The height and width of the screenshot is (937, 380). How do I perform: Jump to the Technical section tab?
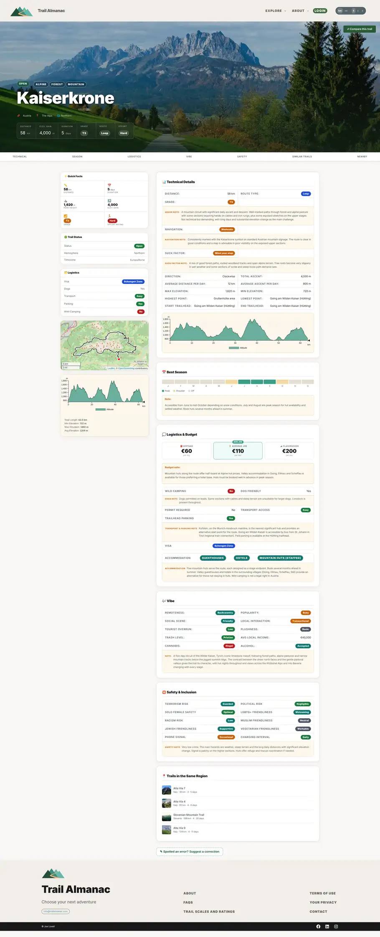tap(20, 157)
